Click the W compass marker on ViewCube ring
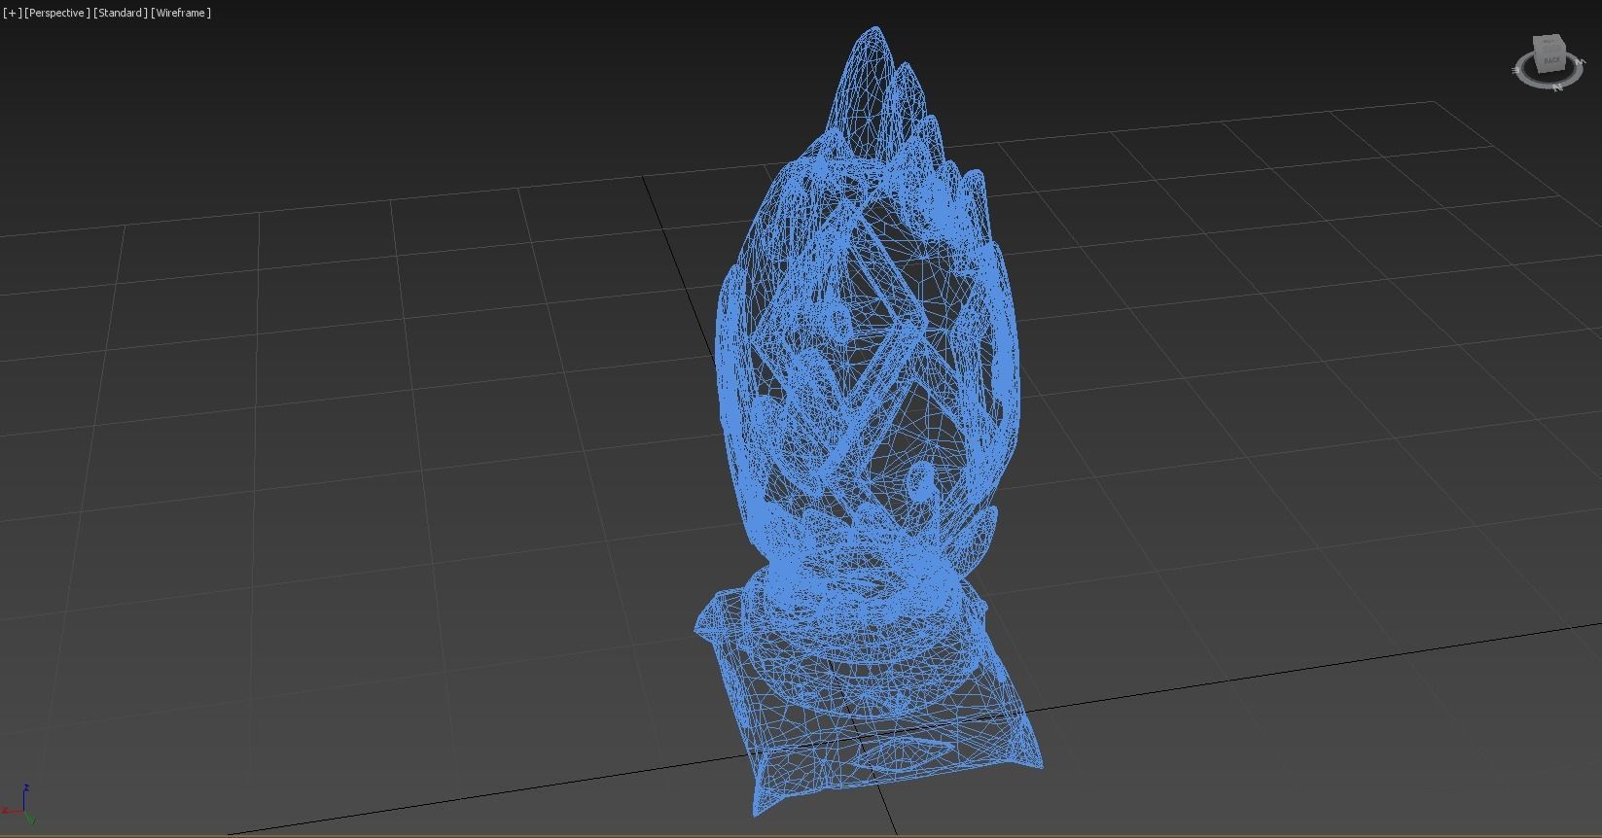The width and height of the screenshot is (1602, 838). pos(1582,61)
